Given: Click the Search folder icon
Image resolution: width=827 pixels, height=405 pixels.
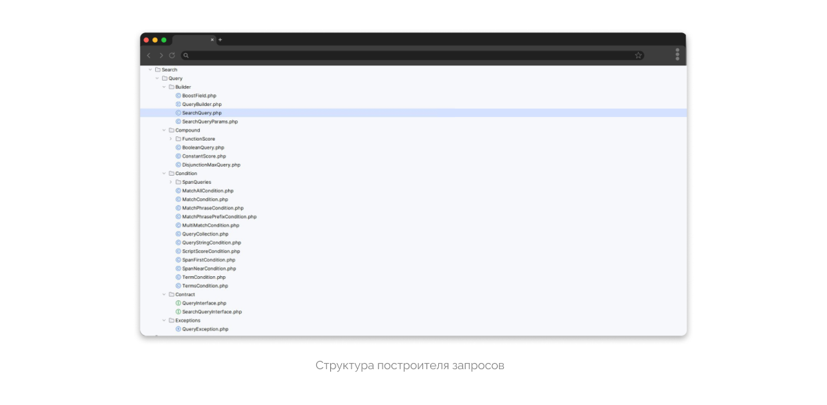Looking at the screenshot, I should tap(158, 70).
